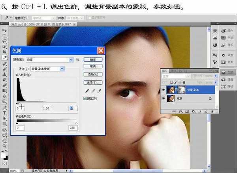
Task: Select the white point eyedropper in Levels
Action: (x=99, y=91)
